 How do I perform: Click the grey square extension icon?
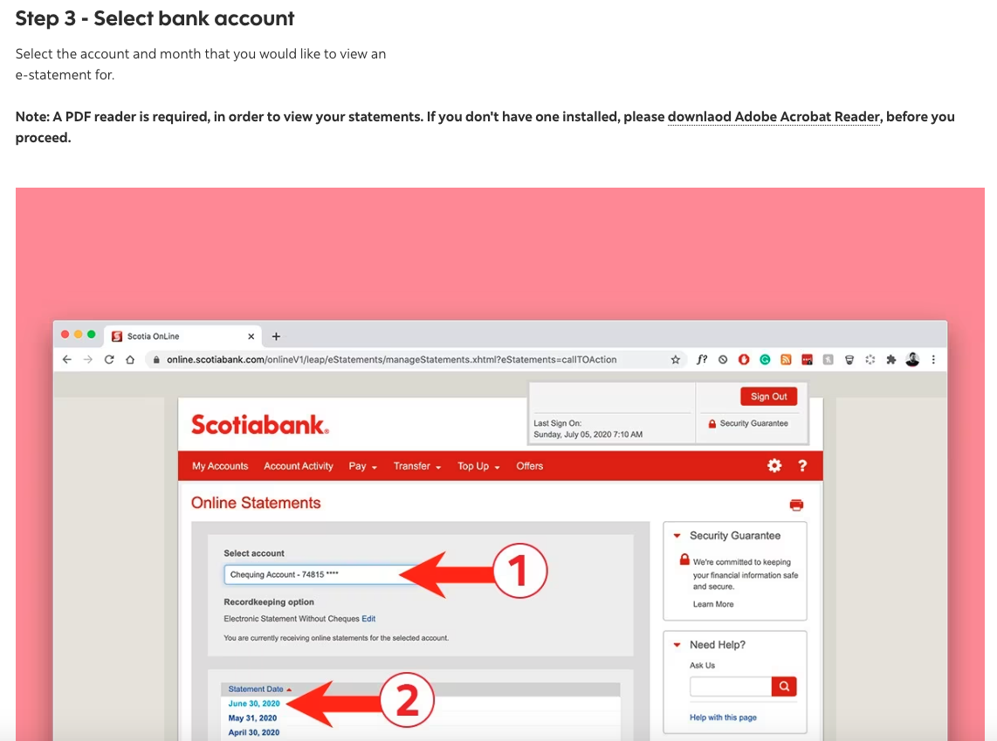point(828,360)
